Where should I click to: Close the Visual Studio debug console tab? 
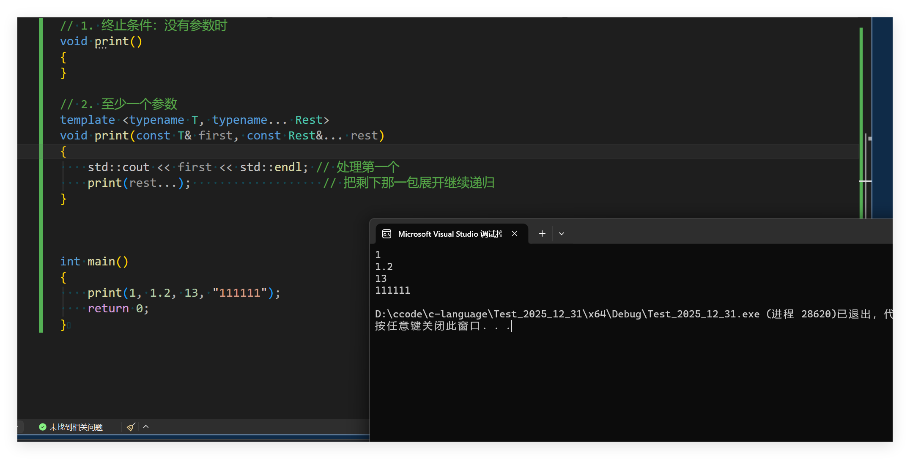515,234
